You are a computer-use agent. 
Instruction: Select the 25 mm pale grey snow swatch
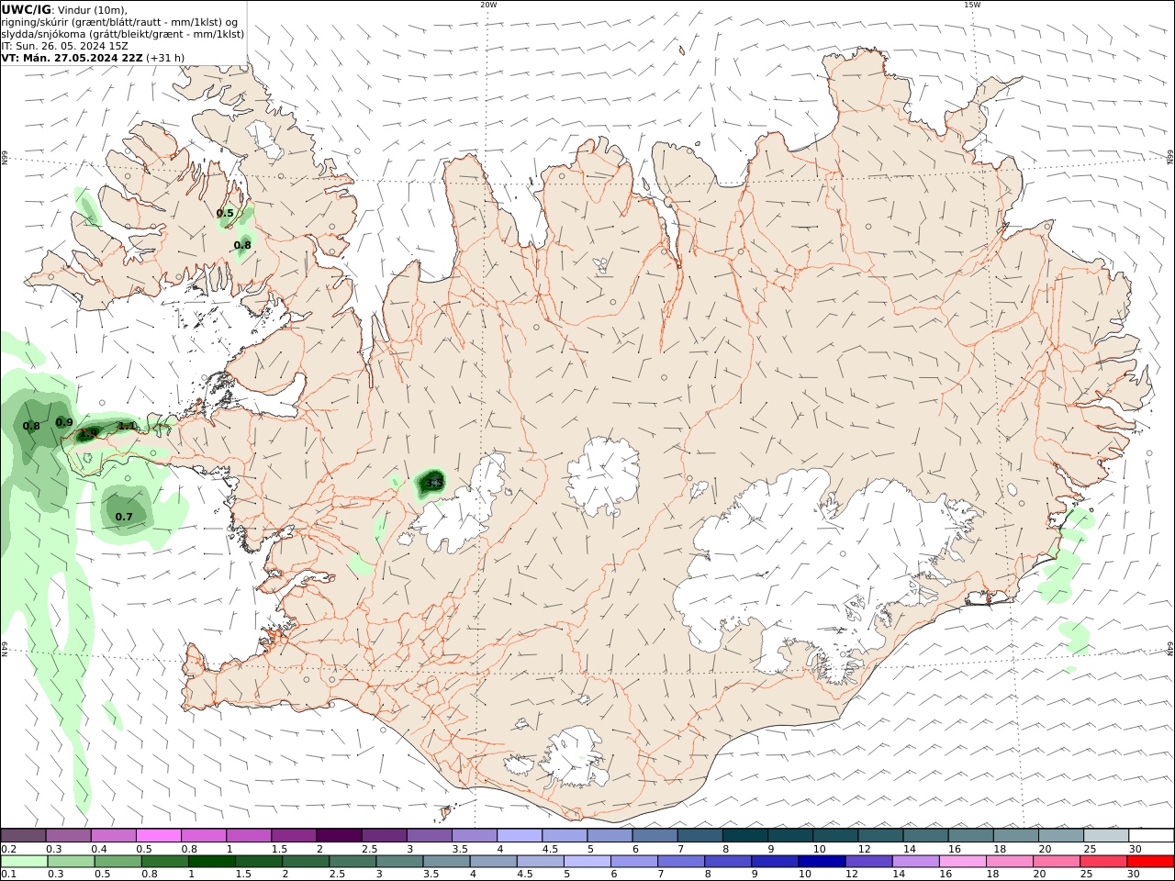point(1106,835)
